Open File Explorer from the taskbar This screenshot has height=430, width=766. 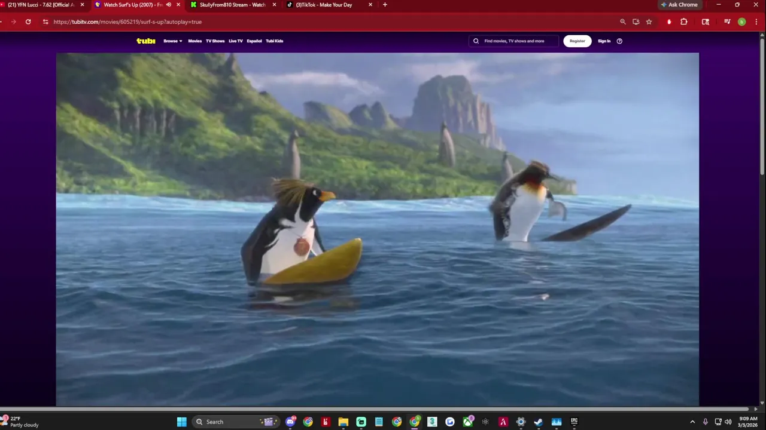[x=344, y=422]
